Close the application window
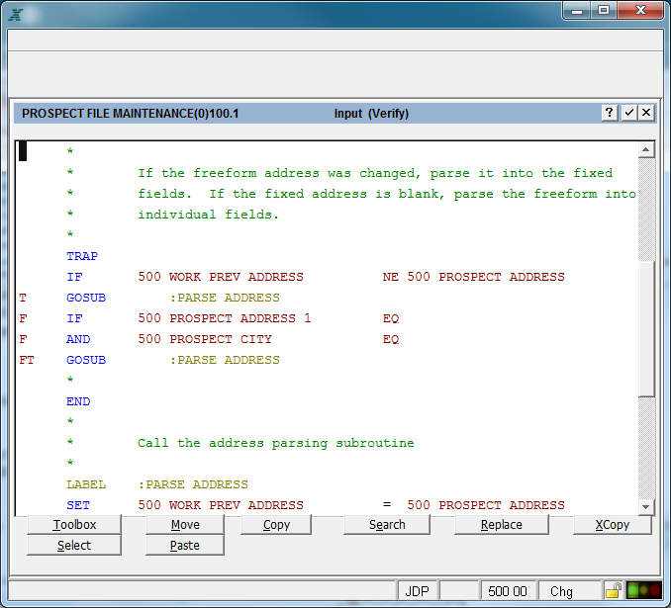Image resolution: width=671 pixels, height=608 pixels. (640, 10)
